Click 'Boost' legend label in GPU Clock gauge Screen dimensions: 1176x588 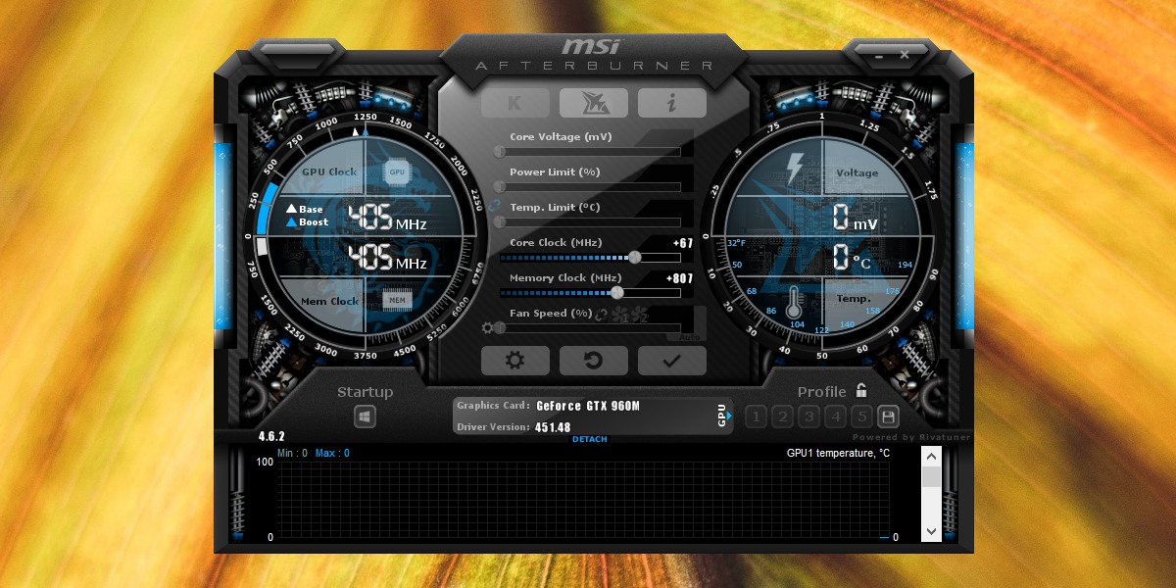point(314,222)
